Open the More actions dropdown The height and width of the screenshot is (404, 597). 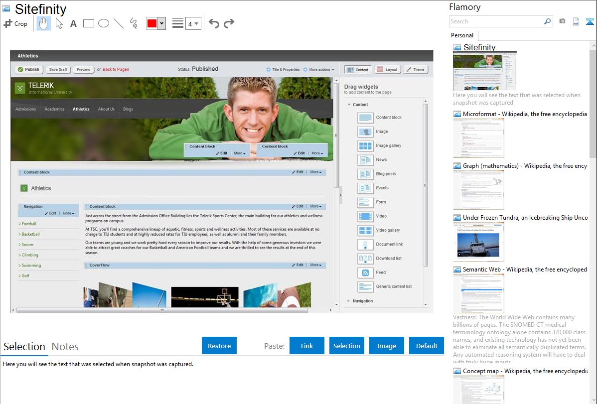tap(319, 70)
